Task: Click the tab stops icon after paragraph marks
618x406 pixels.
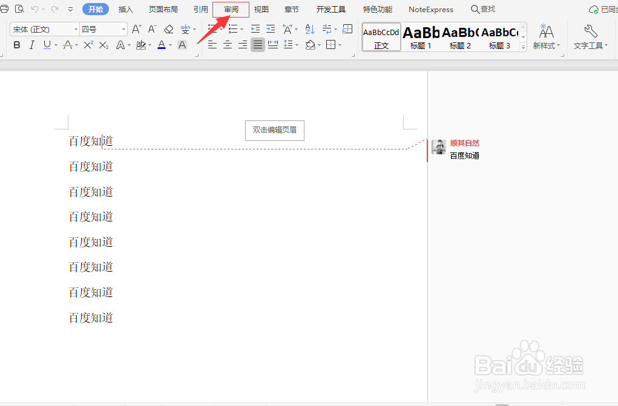Action: [347, 29]
